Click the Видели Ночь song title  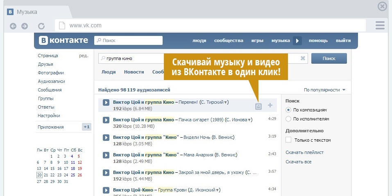tap(197, 137)
